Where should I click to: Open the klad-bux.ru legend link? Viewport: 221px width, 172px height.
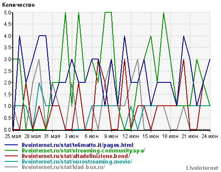pos(63,167)
